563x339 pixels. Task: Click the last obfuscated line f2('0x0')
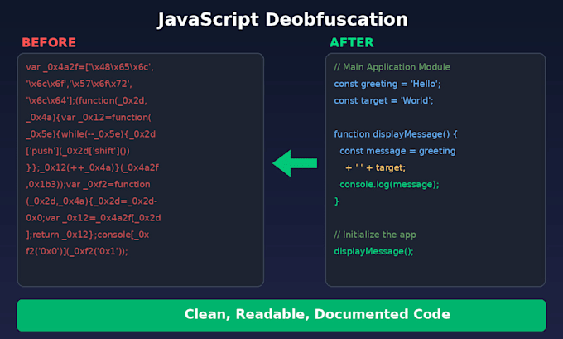(77, 252)
